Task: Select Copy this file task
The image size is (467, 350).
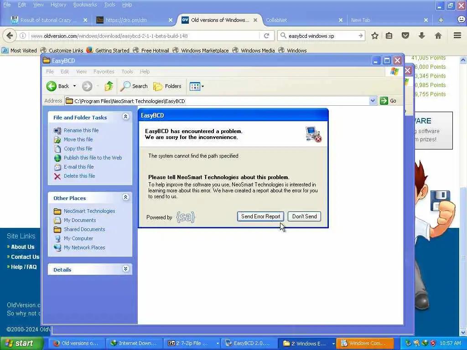Action: (x=78, y=149)
